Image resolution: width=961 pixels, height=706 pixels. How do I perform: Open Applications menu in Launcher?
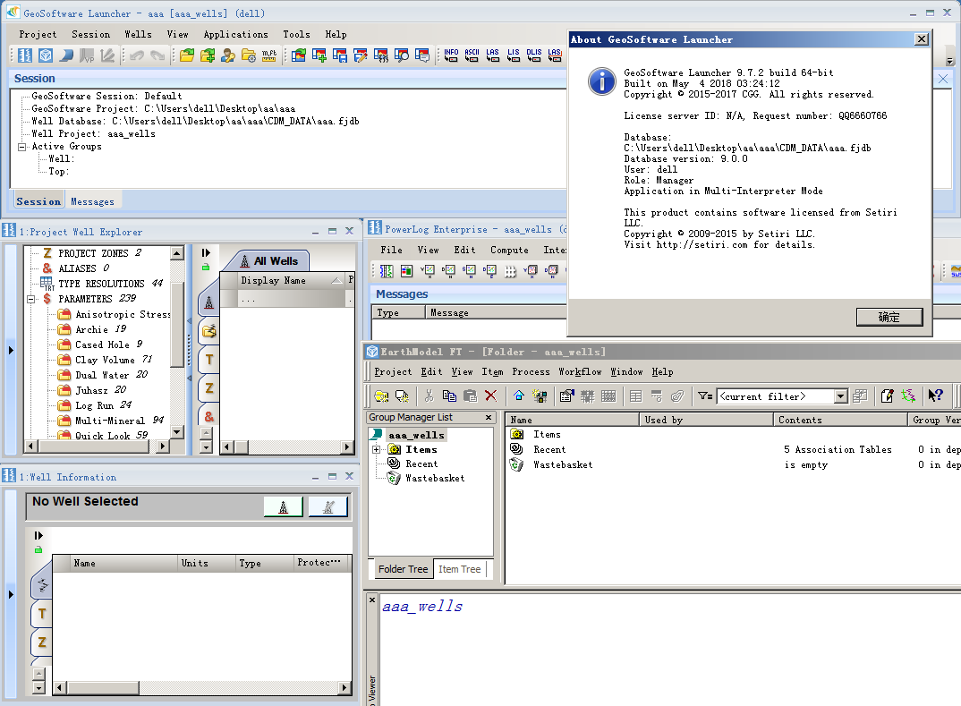(x=236, y=34)
